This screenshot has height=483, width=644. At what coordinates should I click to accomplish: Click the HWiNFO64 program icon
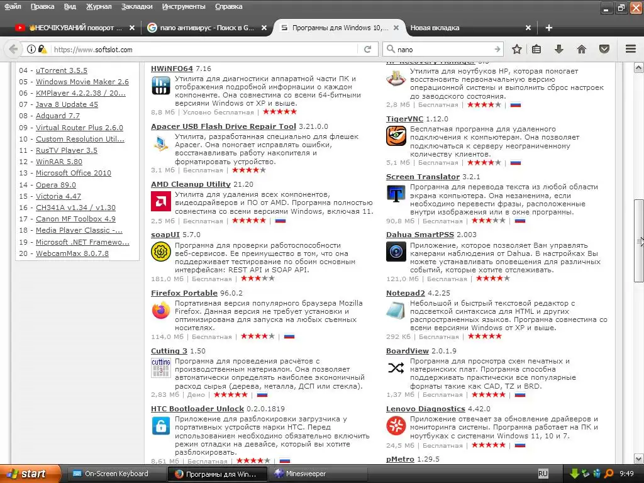click(x=160, y=86)
